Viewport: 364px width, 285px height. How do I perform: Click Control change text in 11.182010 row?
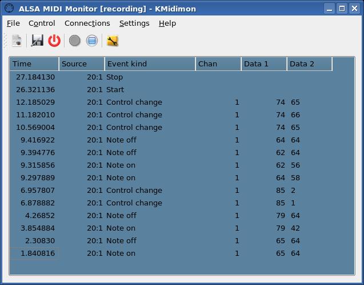[134, 114]
